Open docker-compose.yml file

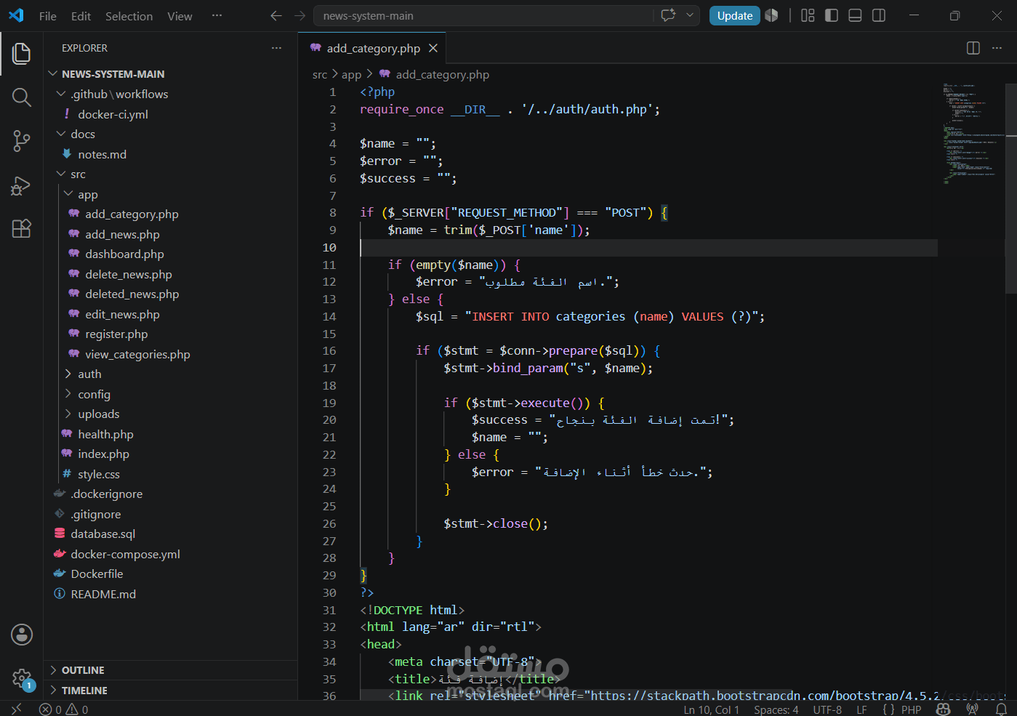[x=125, y=554]
